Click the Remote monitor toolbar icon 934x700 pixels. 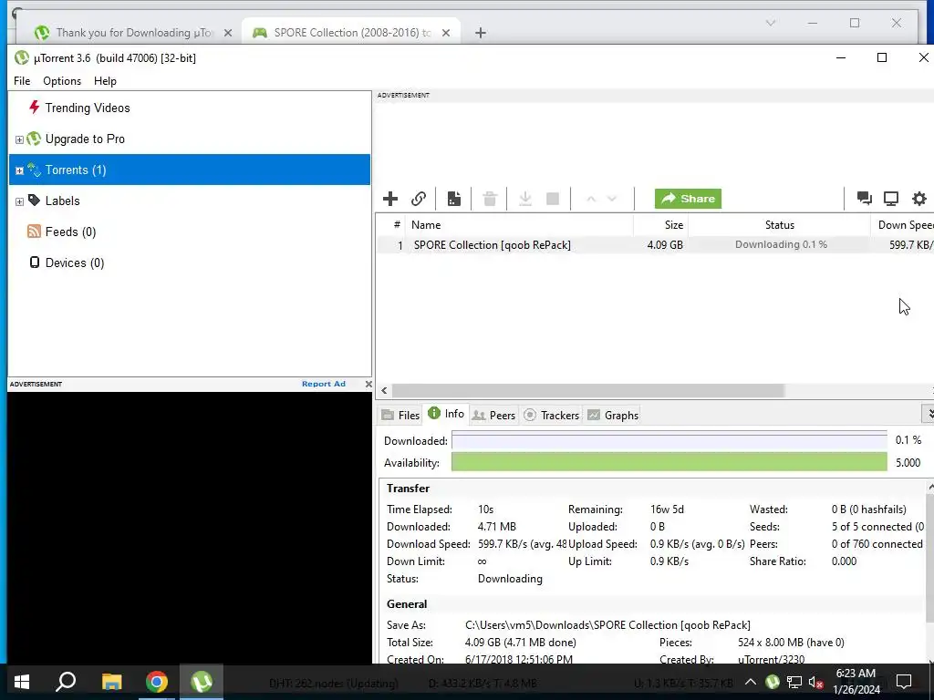[891, 199]
